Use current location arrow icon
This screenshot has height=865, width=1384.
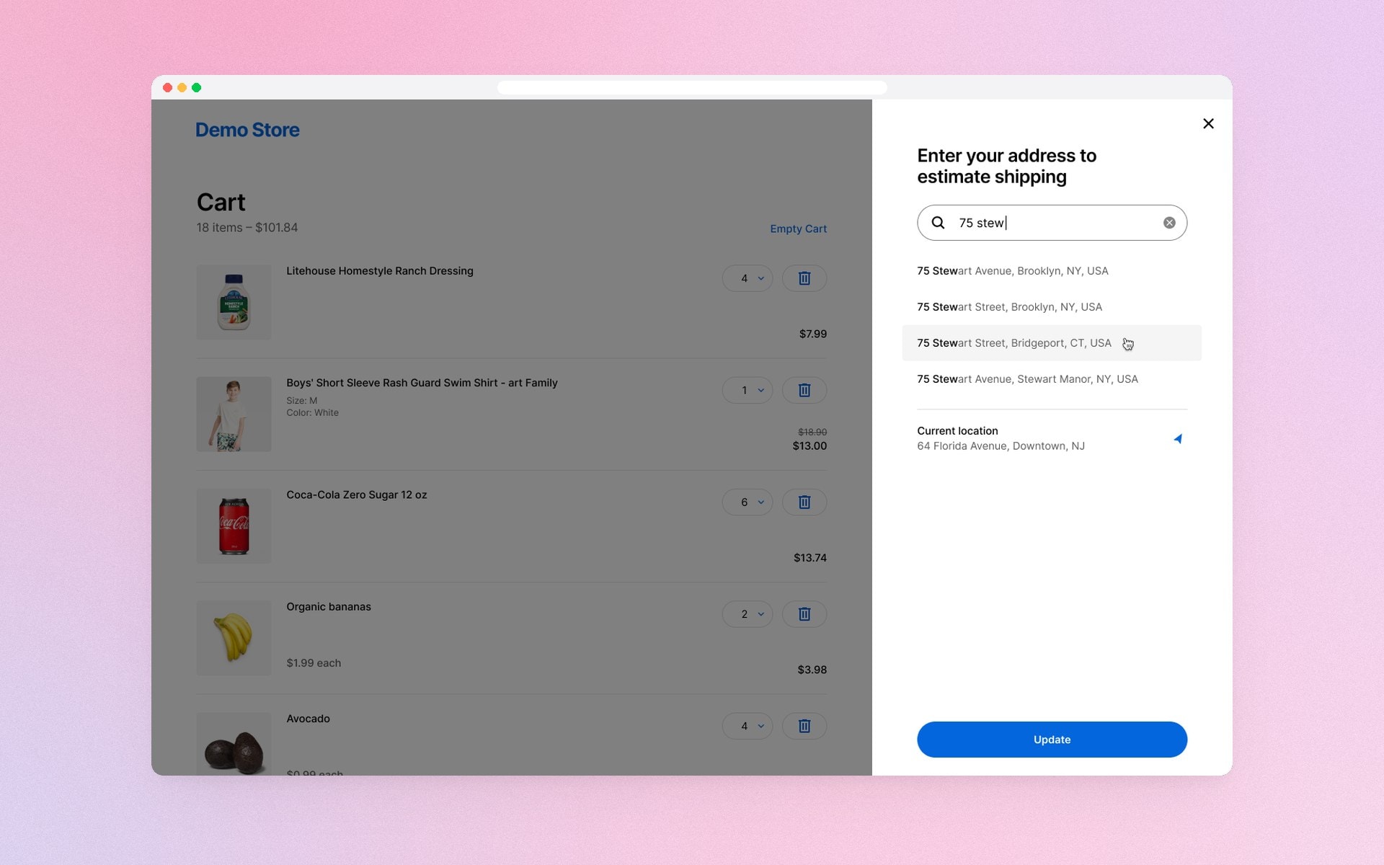(x=1178, y=438)
